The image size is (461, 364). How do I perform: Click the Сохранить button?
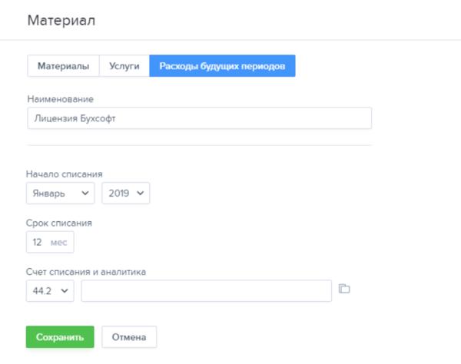(x=60, y=337)
